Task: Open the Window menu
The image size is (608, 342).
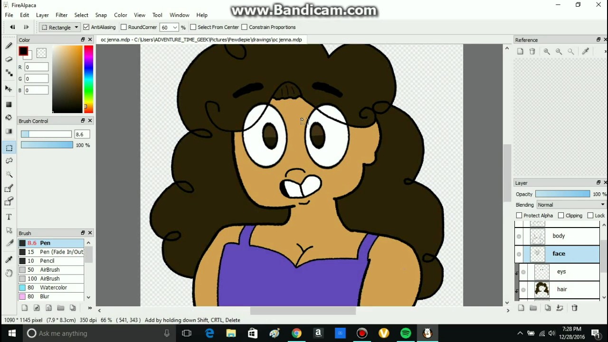Action: (x=179, y=15)
